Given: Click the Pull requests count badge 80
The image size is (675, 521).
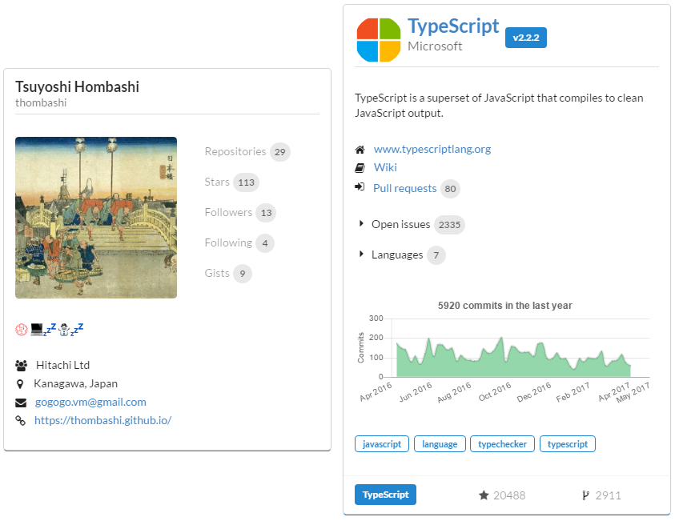Looking at the screenshot, I should [x=450, y=189].
